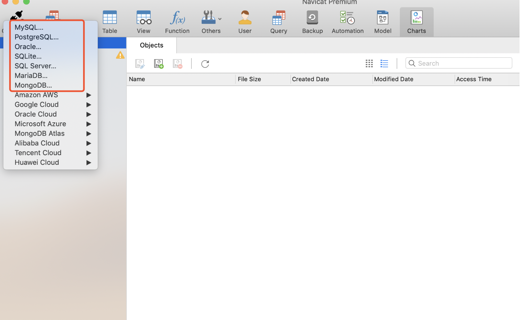The image size is (531, 320).
Task: Select the Charts toolbar button
Action: pos(416,22)
